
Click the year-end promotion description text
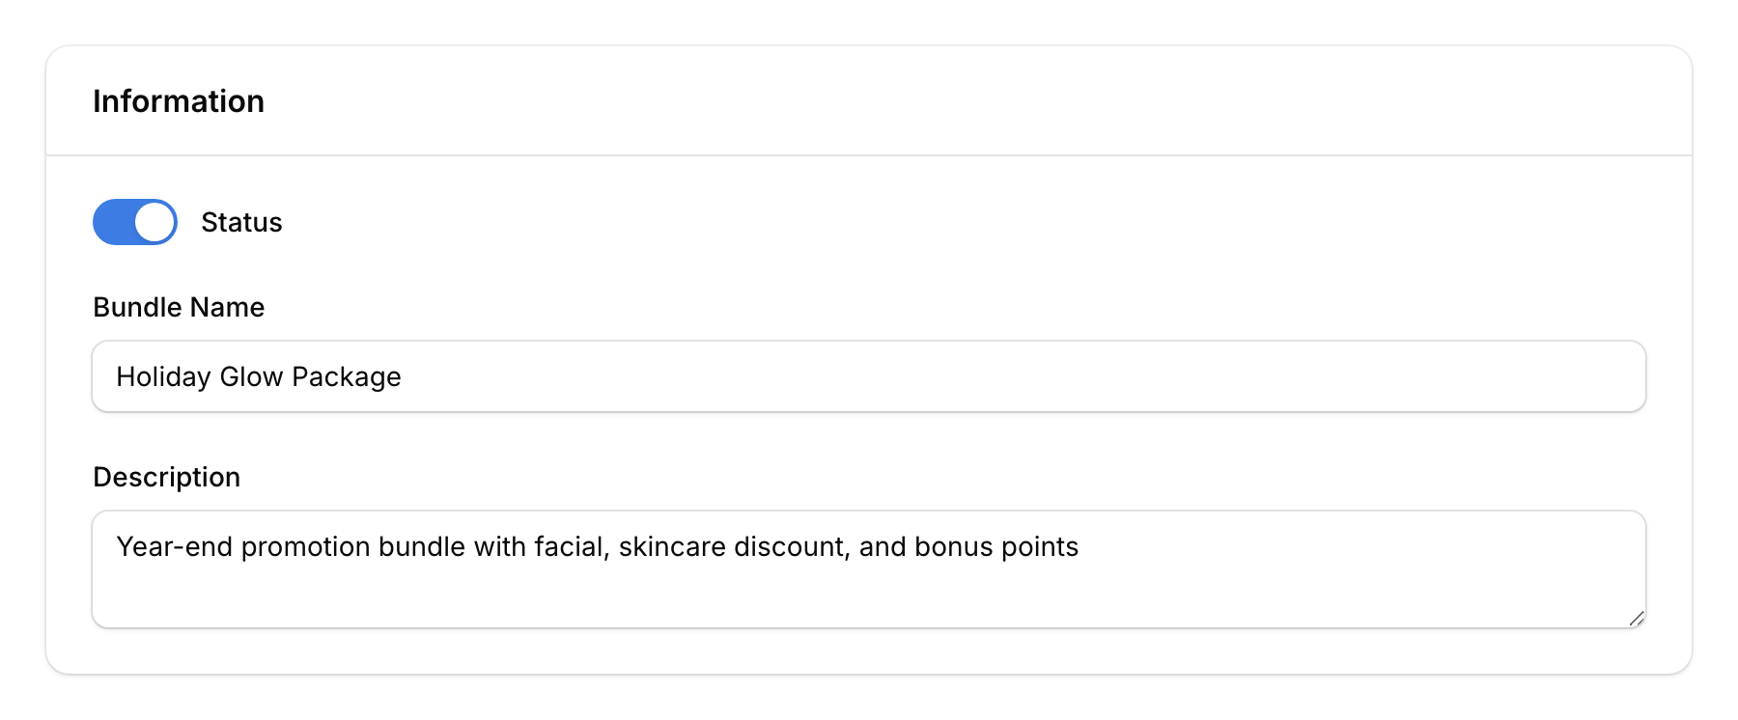597,546
